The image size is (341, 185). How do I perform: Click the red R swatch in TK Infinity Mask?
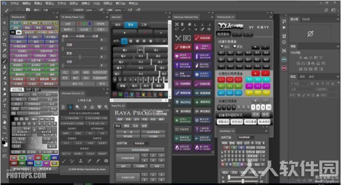click(x=79, y=24)
